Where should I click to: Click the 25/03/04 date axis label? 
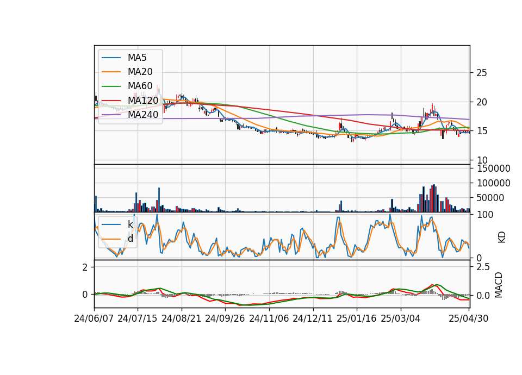click(x=401, y=319)
